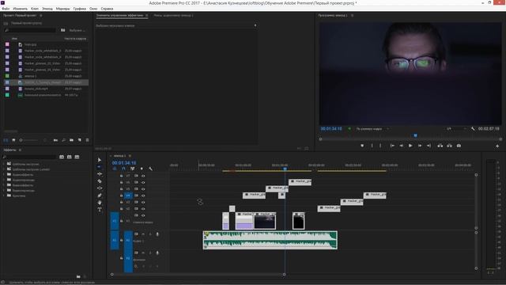506x285 pixels.
Task: Go to In point in Program monitor
Action: pyautogui.click(x=392, y=146)
